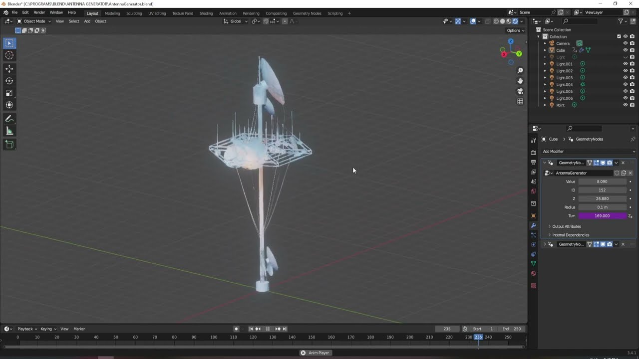
Task: Switch to the Geometry Nodes workspace tab
Action: [x=307, y=13]
